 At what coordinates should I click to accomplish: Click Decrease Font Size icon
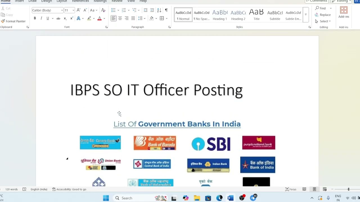(x=85, y=10)
